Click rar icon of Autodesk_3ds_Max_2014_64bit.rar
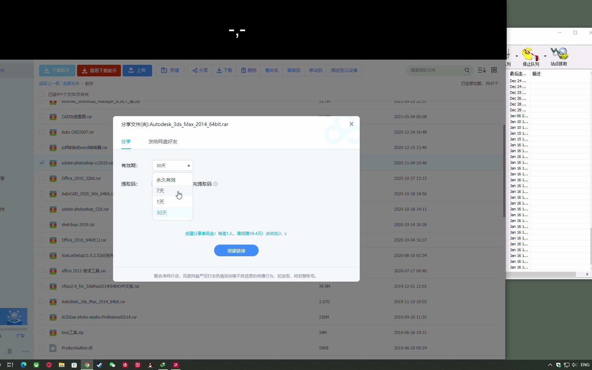 [x=53, y=302]
